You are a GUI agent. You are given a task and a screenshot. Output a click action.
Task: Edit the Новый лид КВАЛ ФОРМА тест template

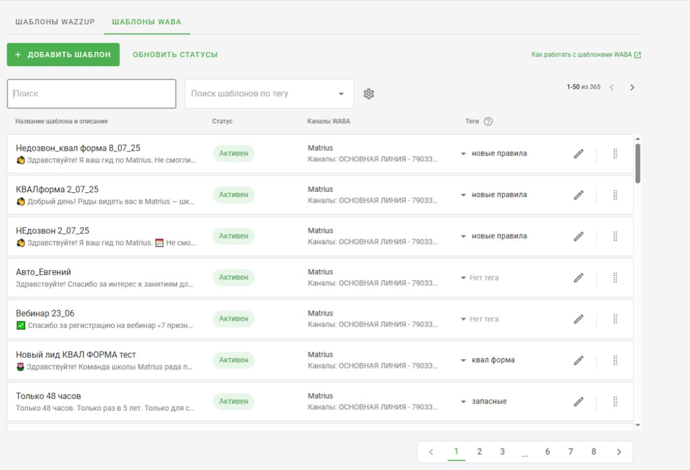tap(578, 361)
